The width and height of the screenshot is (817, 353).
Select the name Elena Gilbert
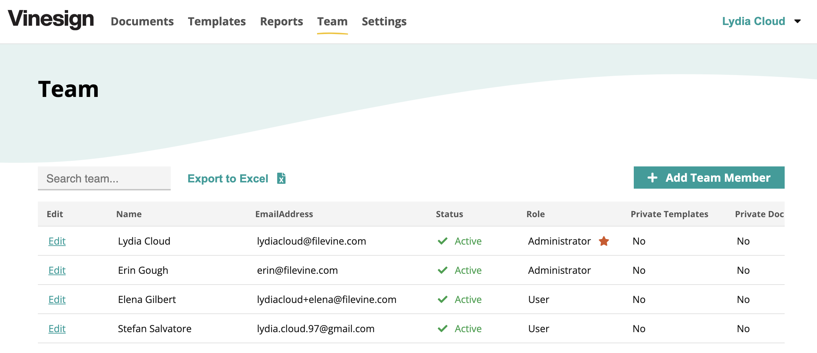(x=147, y=299)
